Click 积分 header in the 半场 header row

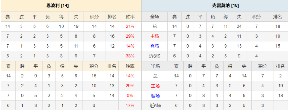coord(263,66)
